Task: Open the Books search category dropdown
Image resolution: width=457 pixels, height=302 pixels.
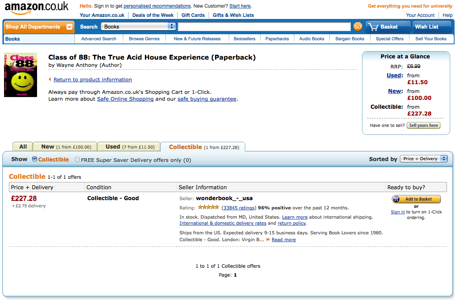Action: [139, 27]
